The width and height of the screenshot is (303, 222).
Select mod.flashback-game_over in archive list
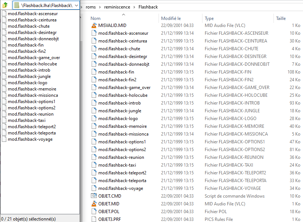[34, 58]
